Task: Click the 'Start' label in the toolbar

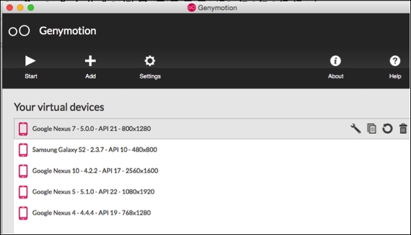Action: point(31,76)
